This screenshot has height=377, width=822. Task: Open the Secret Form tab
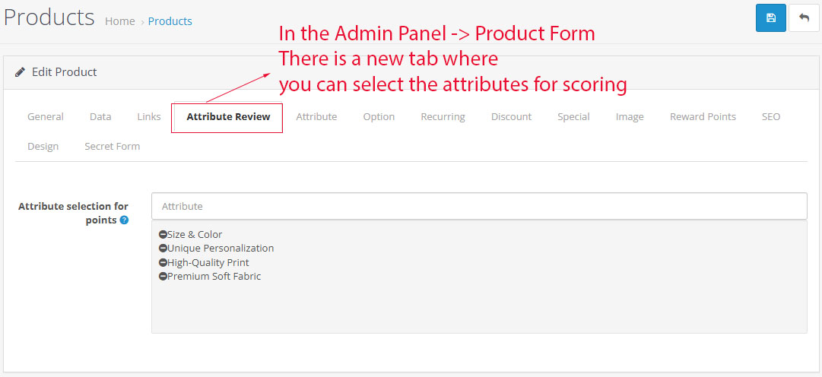(x=112, y=147)
